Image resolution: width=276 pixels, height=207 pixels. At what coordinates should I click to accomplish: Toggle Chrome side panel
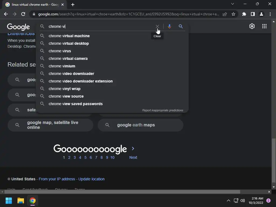point(253,14)
